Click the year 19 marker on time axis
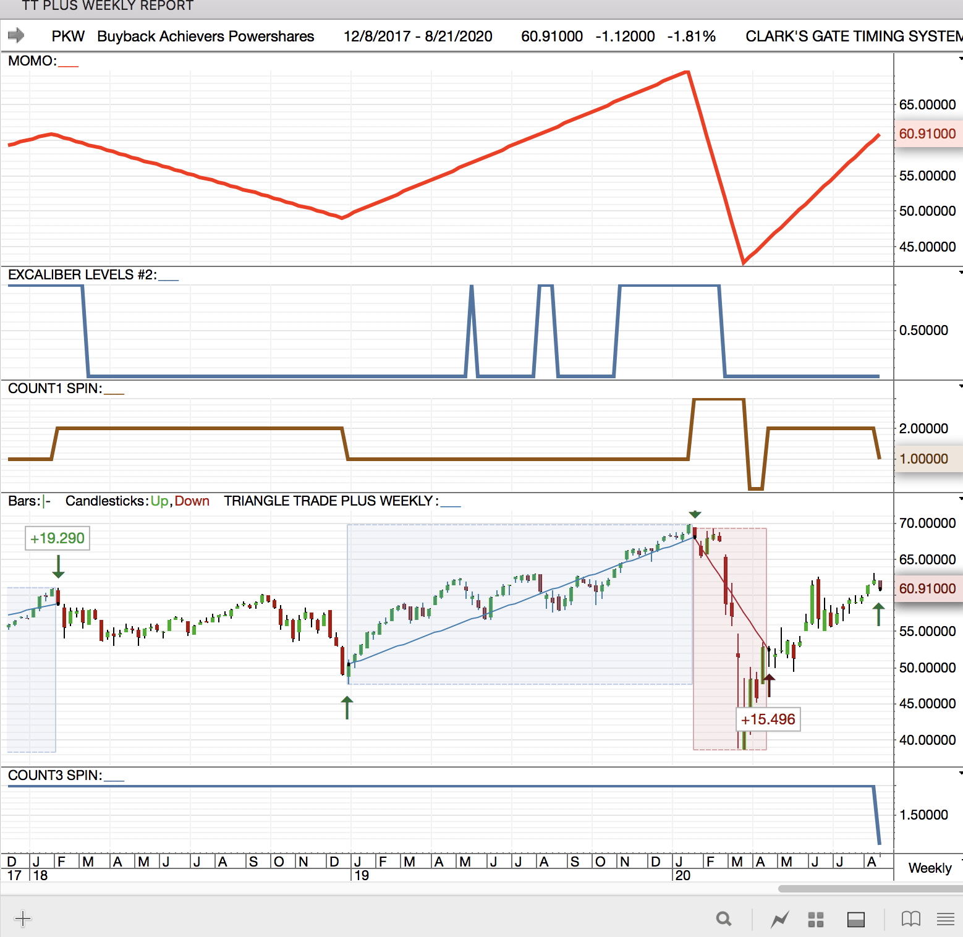Screen dimensions: 963x937 click(362, 875)
